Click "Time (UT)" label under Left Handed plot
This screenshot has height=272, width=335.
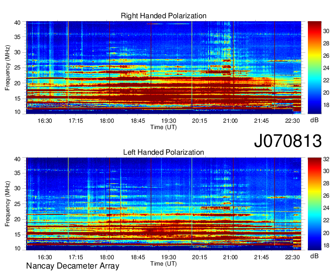pos(164,264)
